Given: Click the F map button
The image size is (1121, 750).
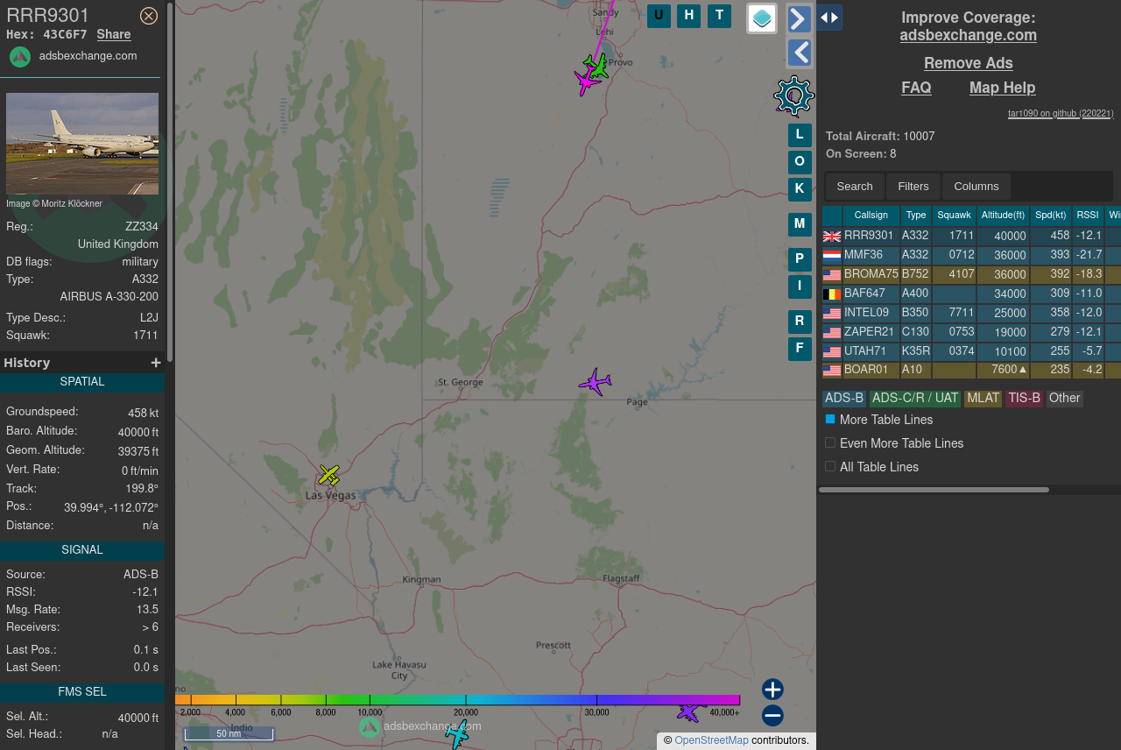Looking at the screenshot, I should tap(800, 349).
